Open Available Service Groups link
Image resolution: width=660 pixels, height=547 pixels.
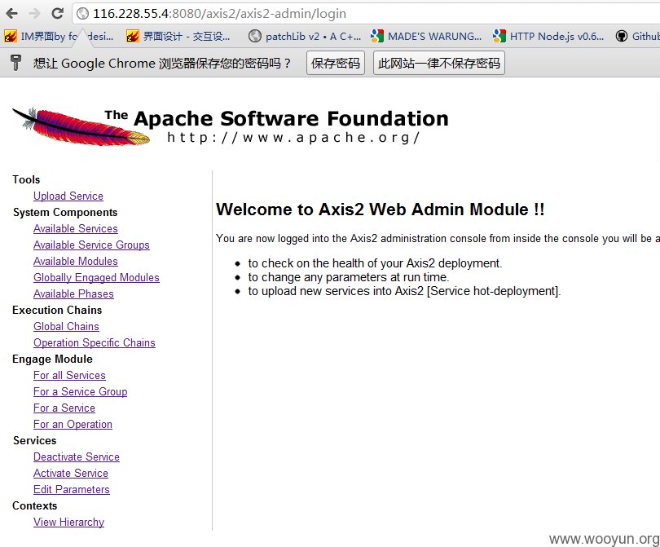click(x=91, y=245)
